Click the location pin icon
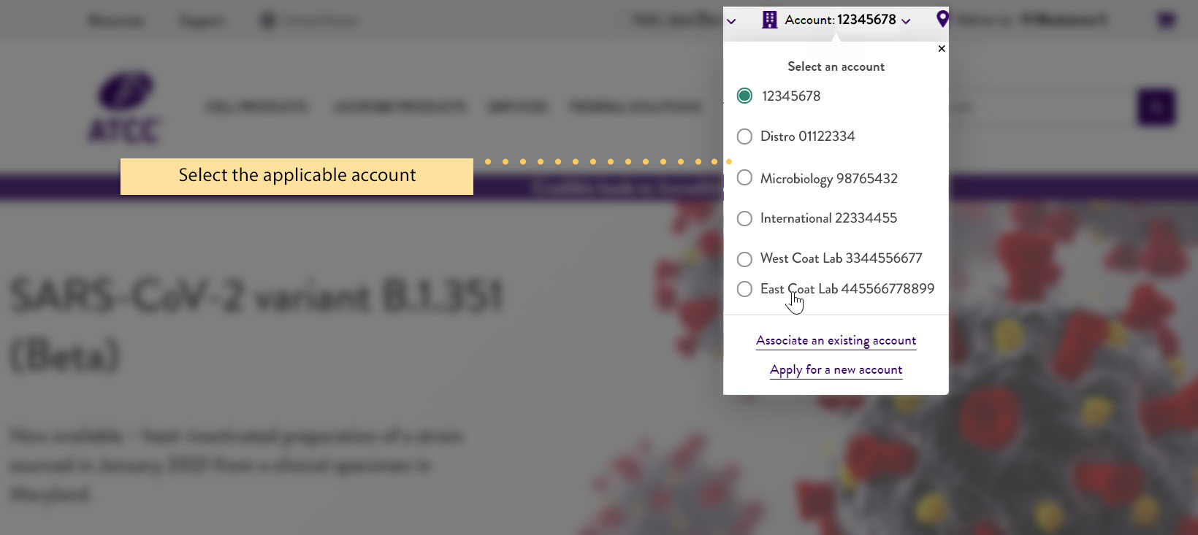Image resolution: width=1198 pixels, height=535 pixels. [942, 19]
